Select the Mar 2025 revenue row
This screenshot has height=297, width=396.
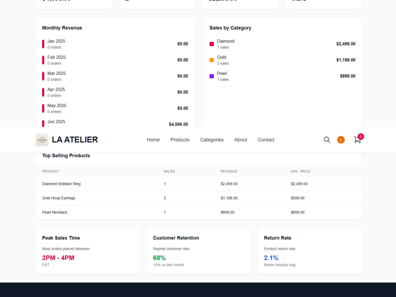(x=115, y=76)
